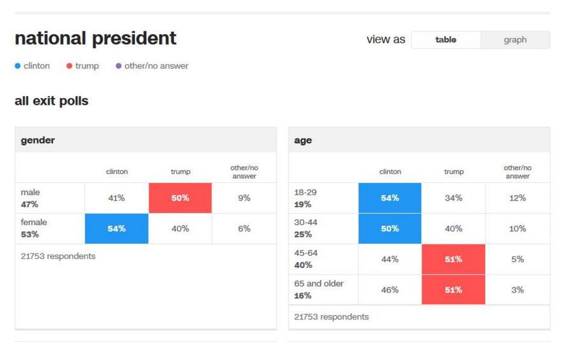This screenshot has height=351, width=568.
Task: Click 65 and older trump 51% cell
Action: point(453,290)
